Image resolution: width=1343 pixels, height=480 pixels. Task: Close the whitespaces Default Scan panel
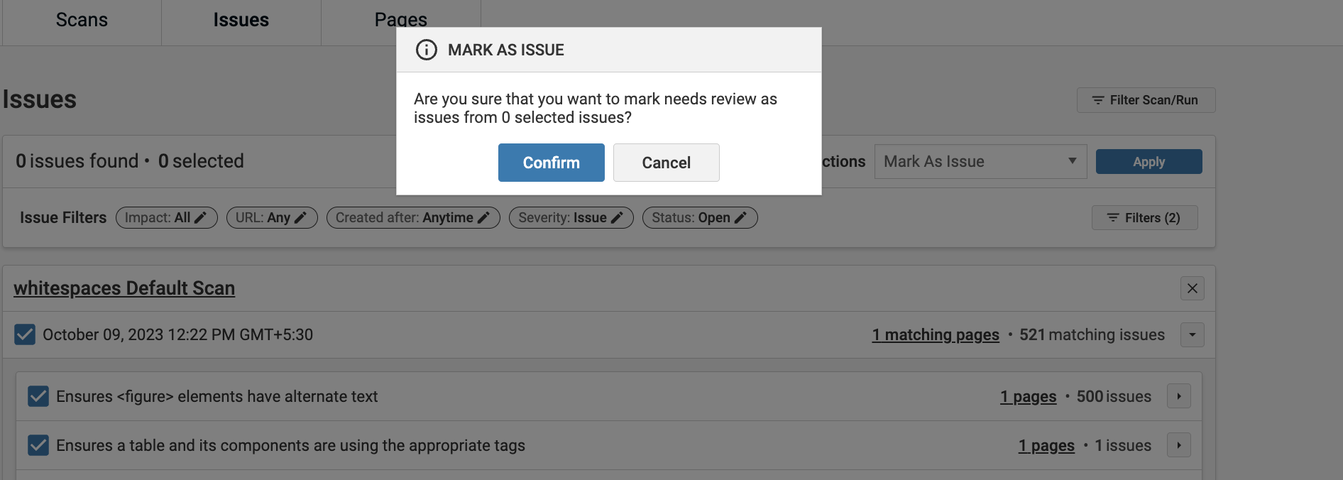pyautogui.click(x=1192, y=288)
